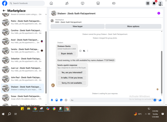Click the conversation list scroll-down arrow

click(46, 105)
